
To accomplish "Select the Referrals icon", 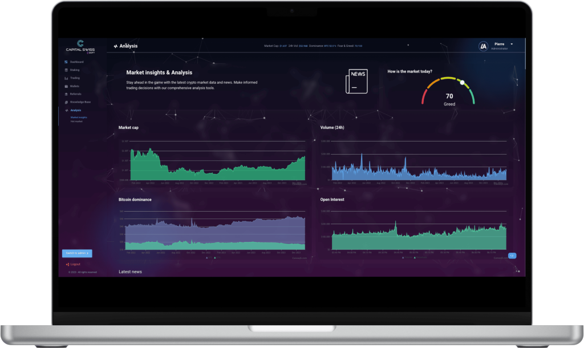I will click(66, 94).
